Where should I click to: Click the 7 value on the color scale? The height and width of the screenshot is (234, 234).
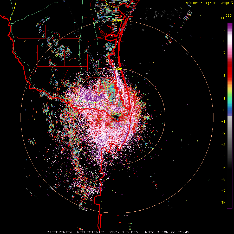(224, 29)
